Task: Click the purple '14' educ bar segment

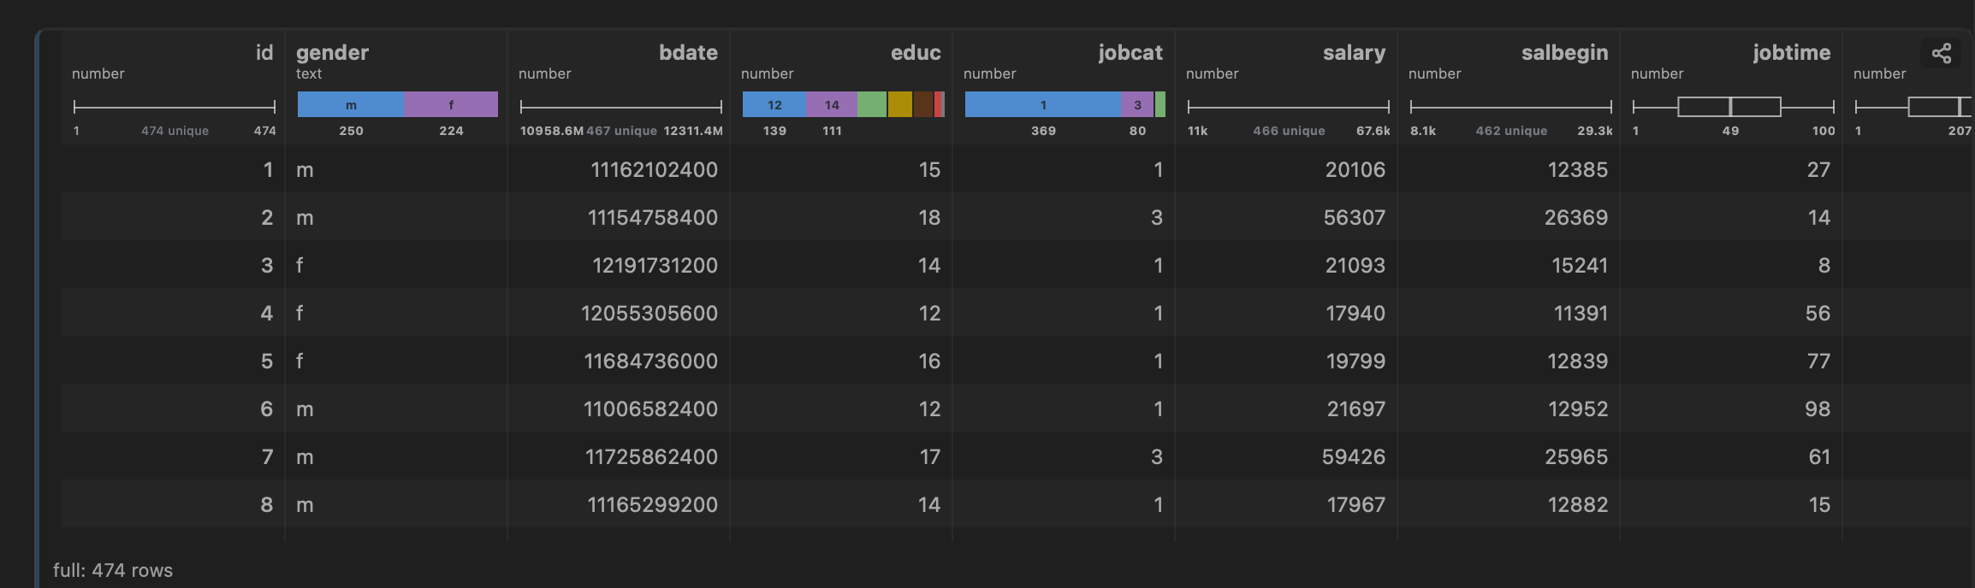Action: pos(832,104)
